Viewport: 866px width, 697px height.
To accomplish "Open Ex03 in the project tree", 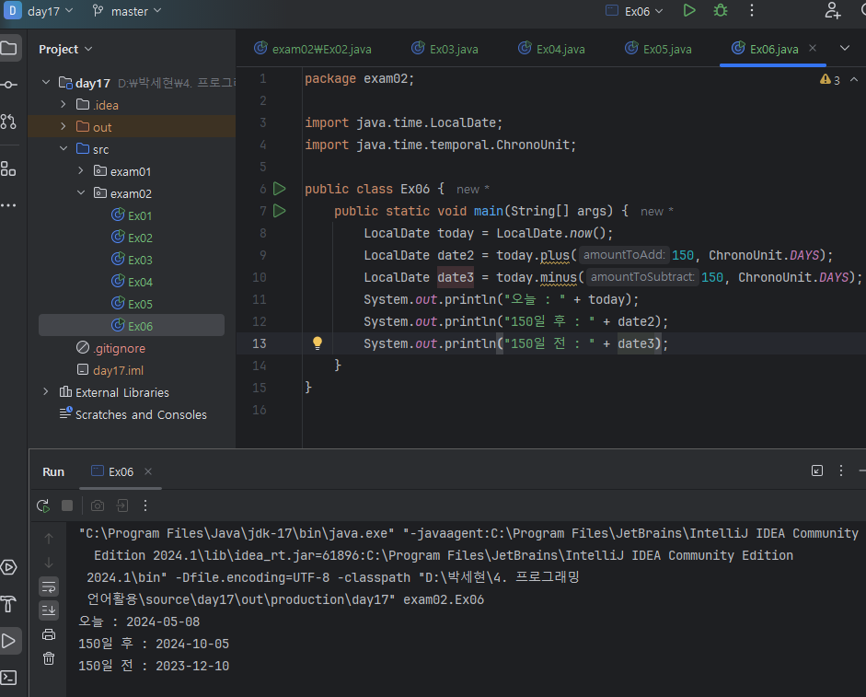I will [x=132, y=260].
